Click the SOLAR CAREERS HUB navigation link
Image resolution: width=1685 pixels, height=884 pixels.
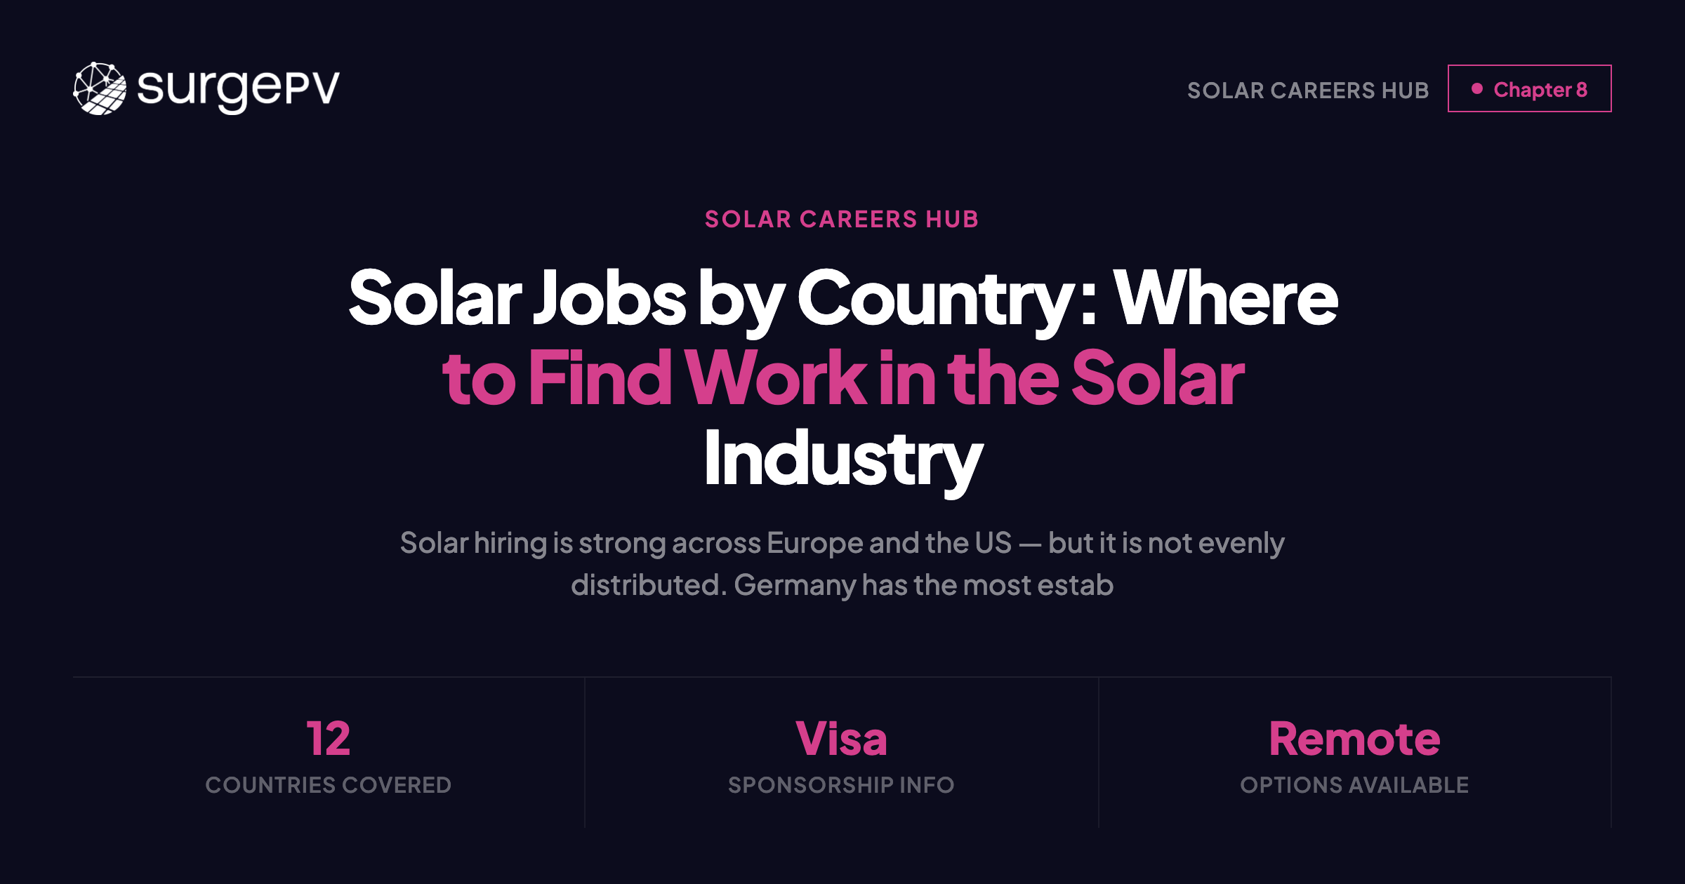(1309, 90)
